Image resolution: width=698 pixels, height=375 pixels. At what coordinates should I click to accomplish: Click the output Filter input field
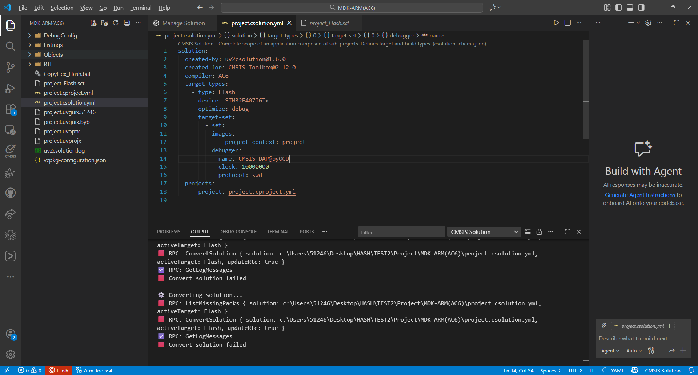[x=401, y=232]
